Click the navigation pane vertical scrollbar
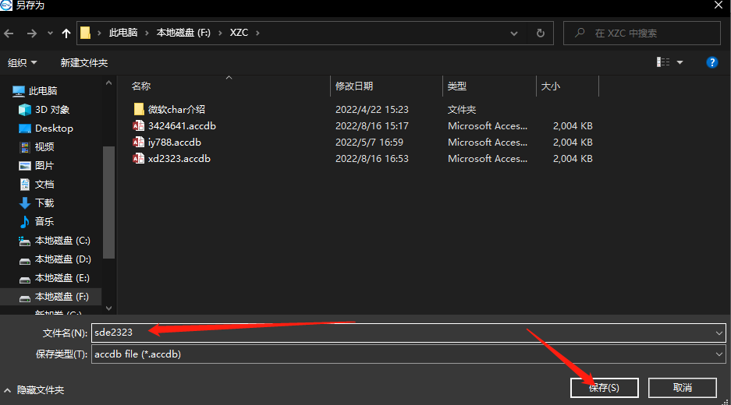The width and height of the screenshot is (731, 405). click(x=108, y=202)
